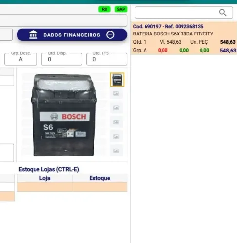Select the fifth placeholder image thumbnail

pyautogui.click(x=116, y=137)
